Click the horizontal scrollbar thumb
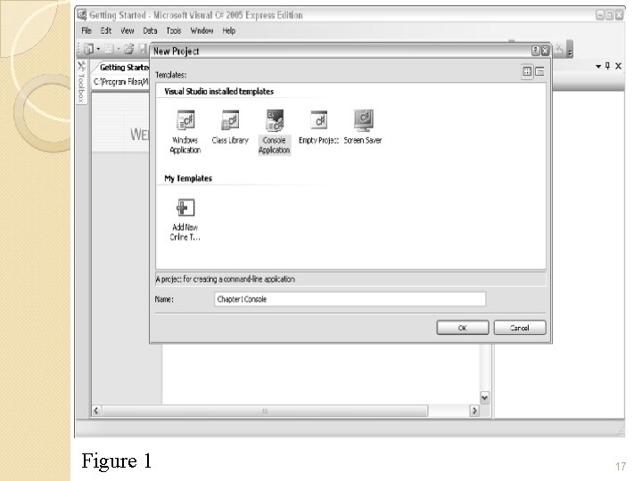The width and height of the screenshot is (642, 481). point(265,411)
